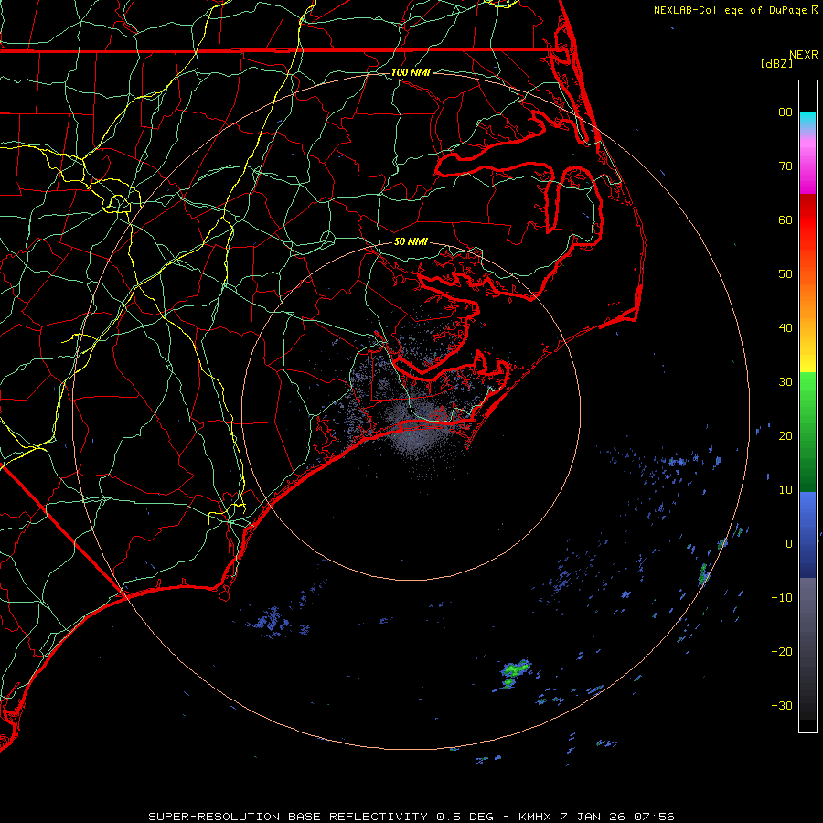Click the 80 value on the dBZ scale
The width and height of the screenshot is (823, 823).
pyautogui.click(x=786, y=112)
